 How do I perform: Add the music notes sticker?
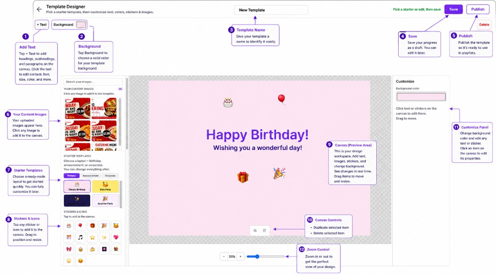point(80,237)
